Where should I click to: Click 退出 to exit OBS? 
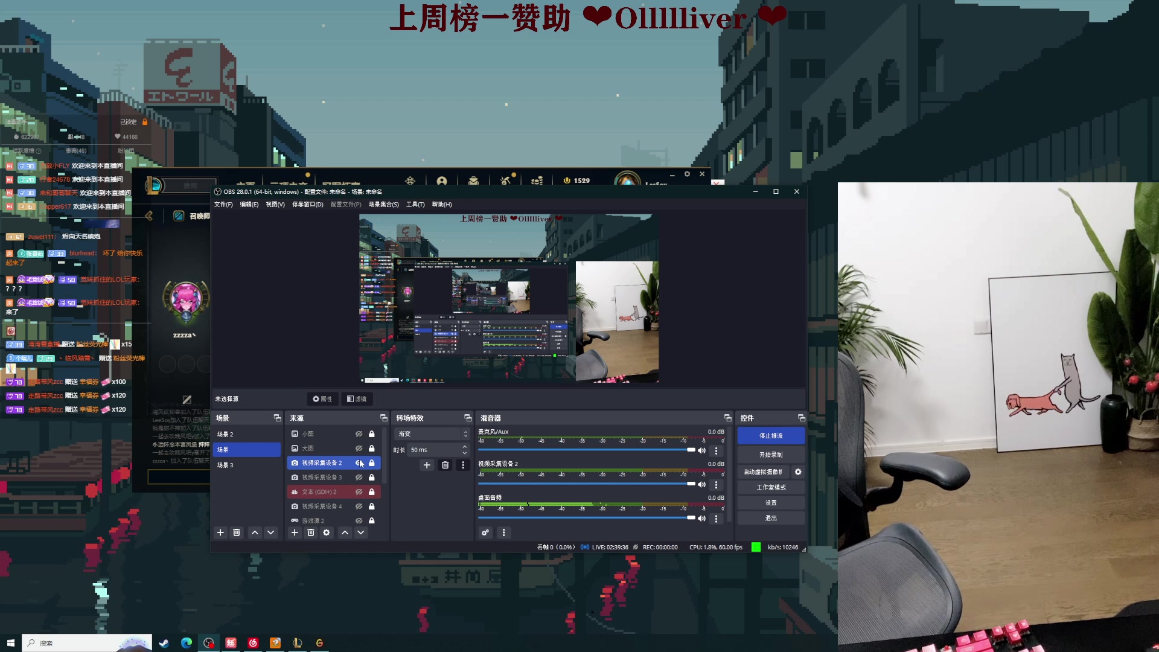771,518
